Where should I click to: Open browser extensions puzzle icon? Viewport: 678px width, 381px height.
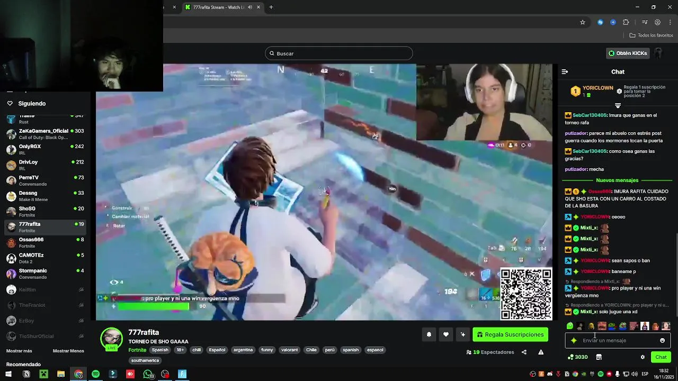[626, 22]
